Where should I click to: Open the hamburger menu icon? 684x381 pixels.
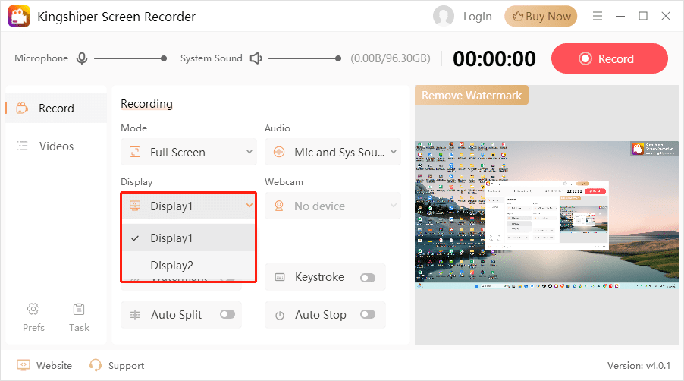[x=598, y=16]
